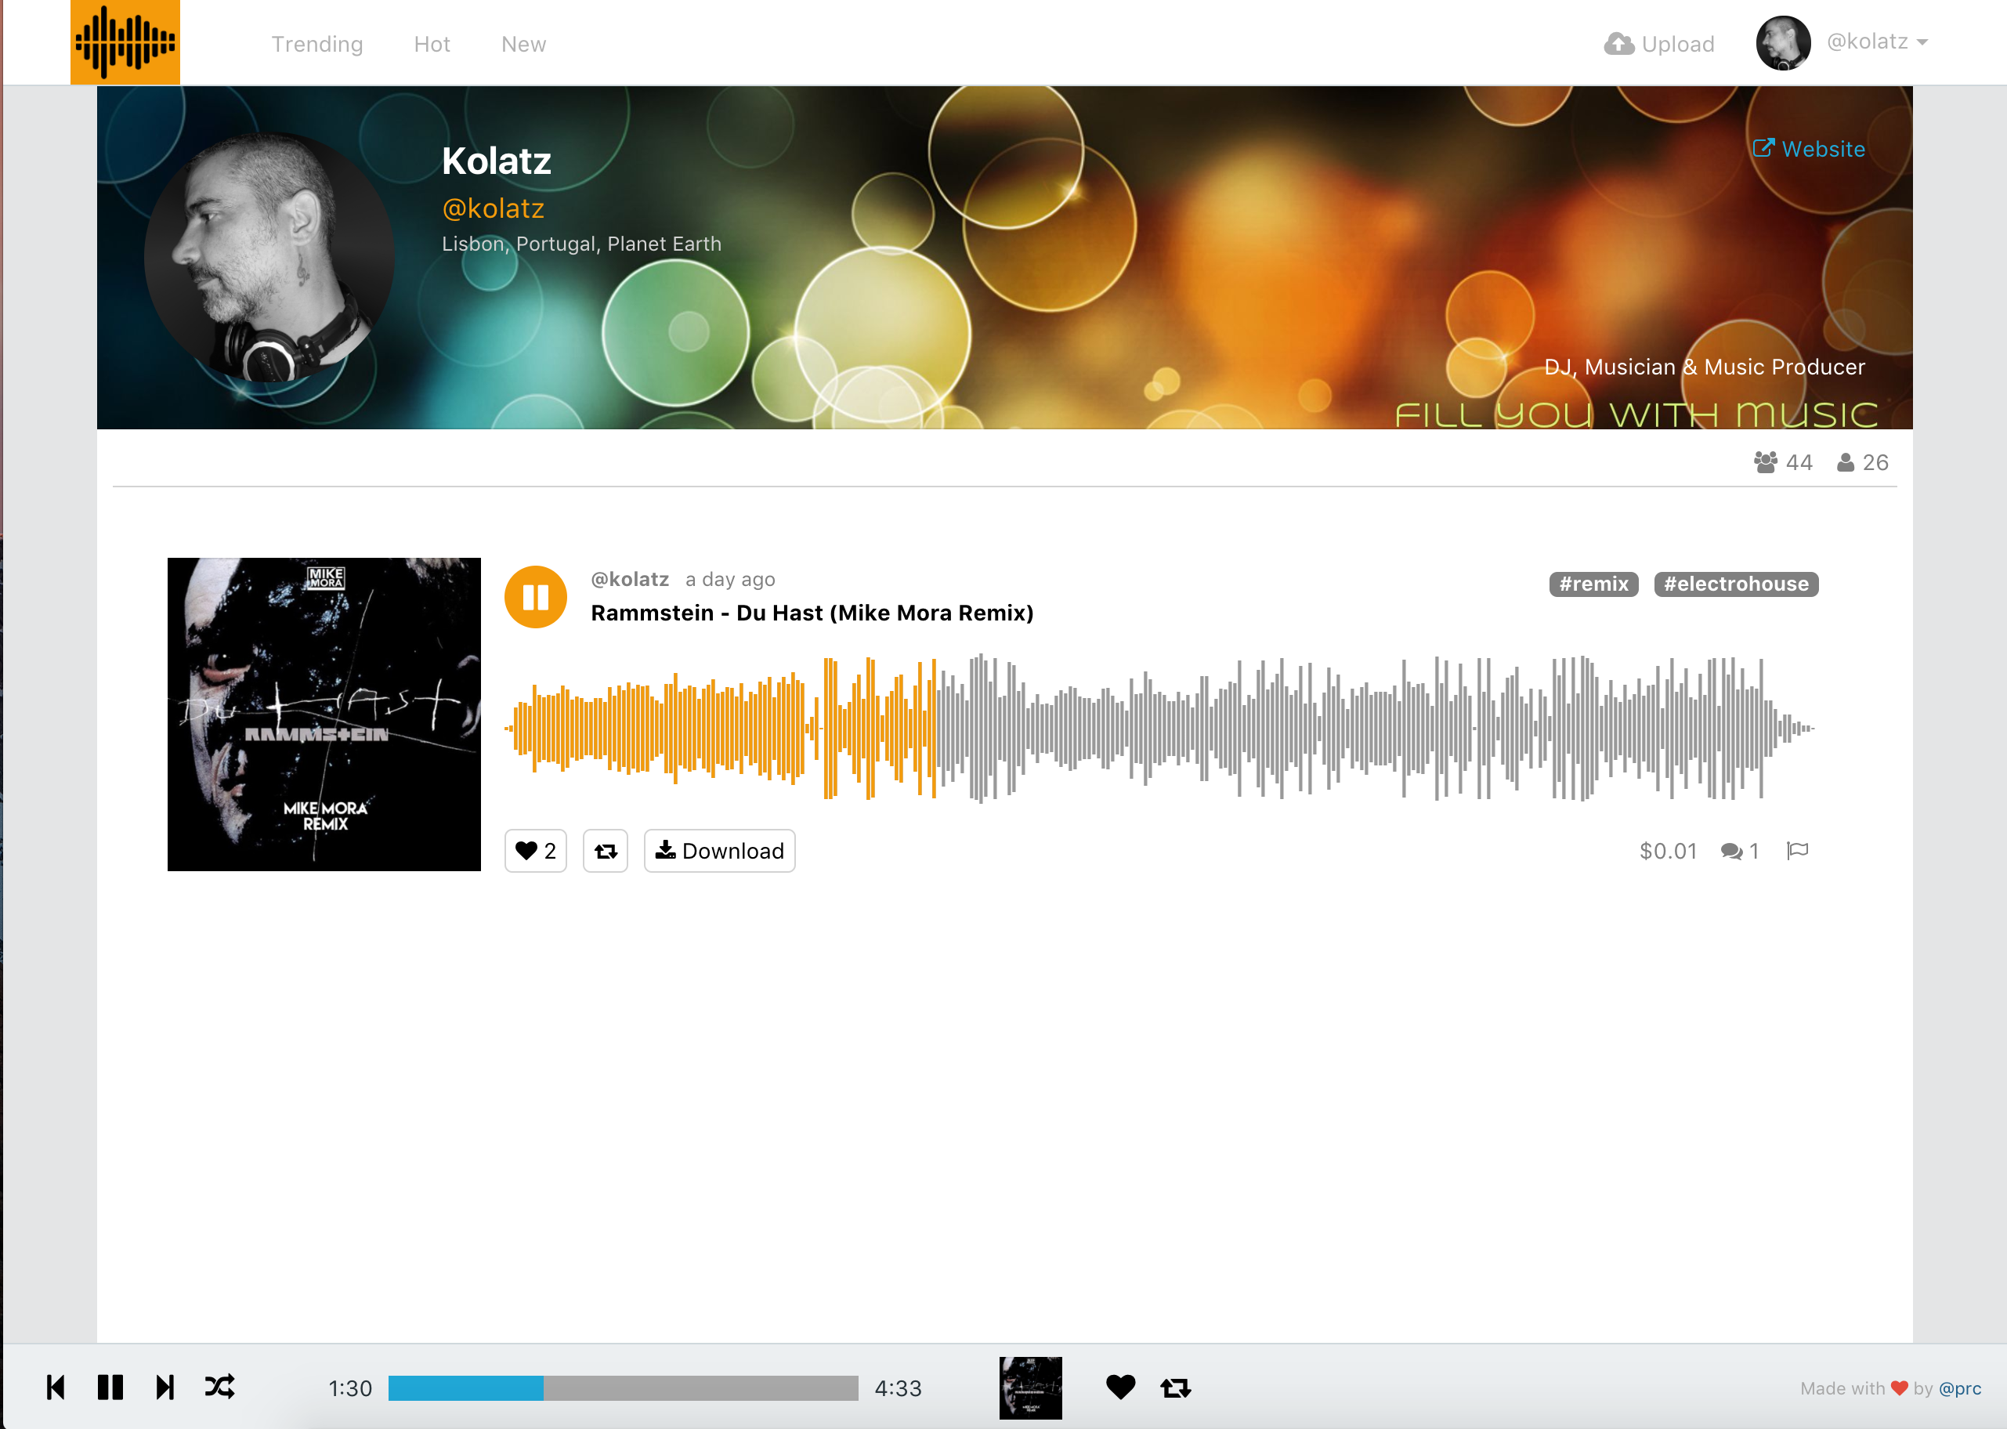This screenshot has width=2007, height=1429.
Task: Filter by the #electrohouse tag
Action: [x=1736, y=584]
